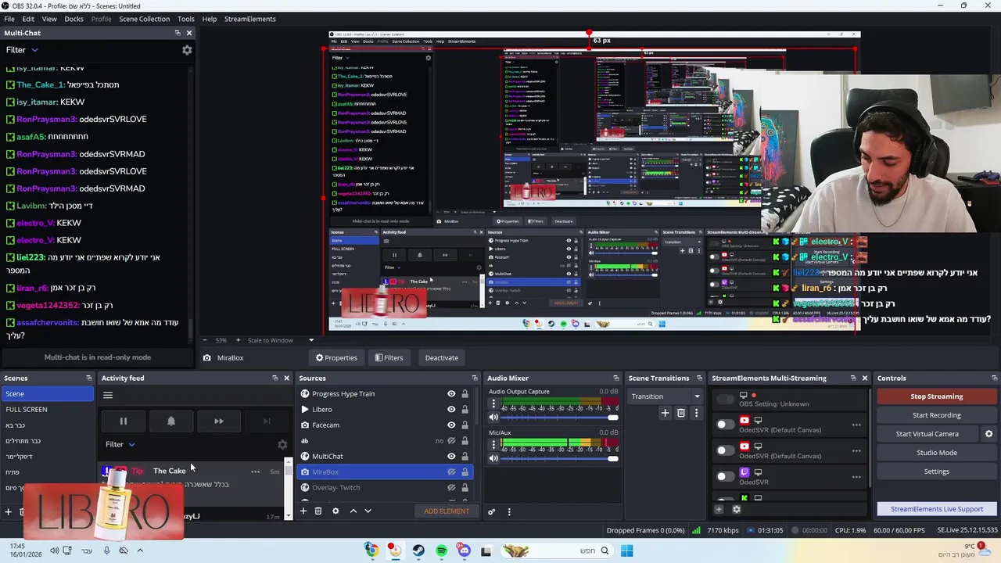Open Windows Start button on taskbar

626,551
